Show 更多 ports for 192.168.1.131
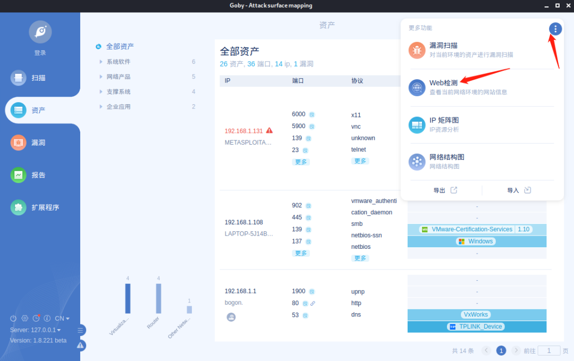The height and width of the screenshot is (361, 574). [x=301, y=162]
